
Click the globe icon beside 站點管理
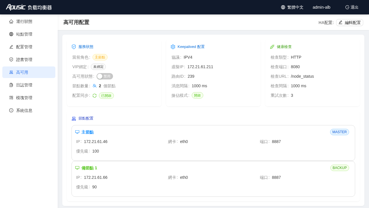tap(11, 34)
